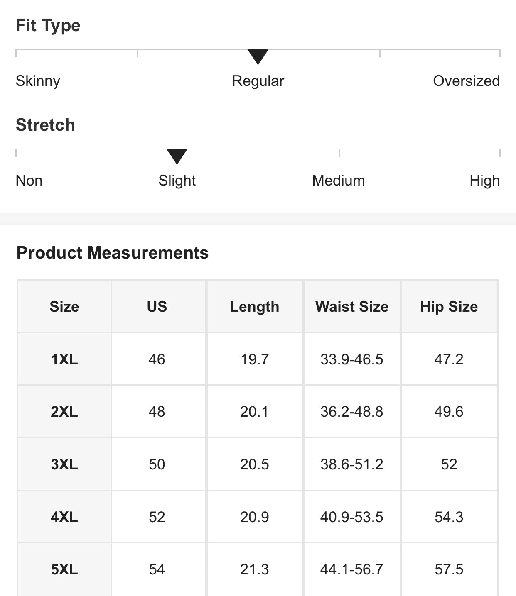Click the Length column header
Image resolution: width=516 pixels, height=596 pixels.
coord(255,307)
